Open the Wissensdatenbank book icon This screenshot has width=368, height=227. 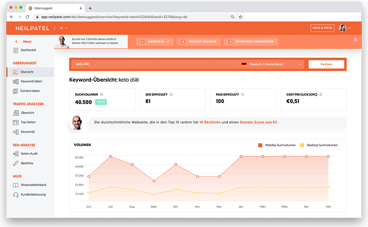16,185
